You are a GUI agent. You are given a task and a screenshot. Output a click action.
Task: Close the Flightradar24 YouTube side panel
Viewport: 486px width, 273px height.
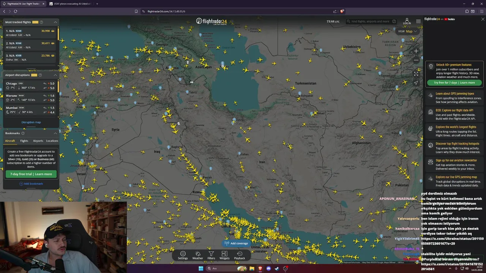483,19
